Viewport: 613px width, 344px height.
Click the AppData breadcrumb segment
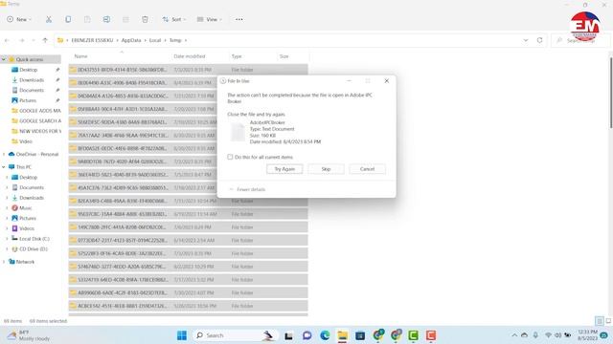click(x=131, y=40)
